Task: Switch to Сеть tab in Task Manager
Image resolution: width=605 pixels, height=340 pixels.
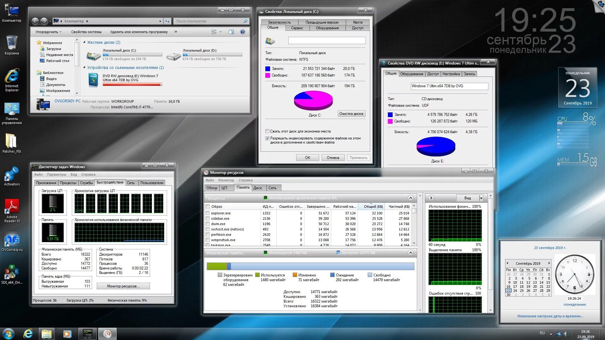Action: click(x=131, y=183)
